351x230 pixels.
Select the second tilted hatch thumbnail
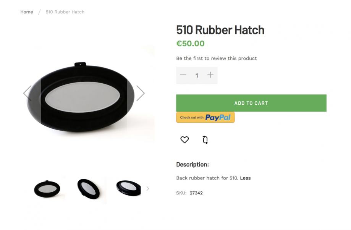(x=89, y=189)
